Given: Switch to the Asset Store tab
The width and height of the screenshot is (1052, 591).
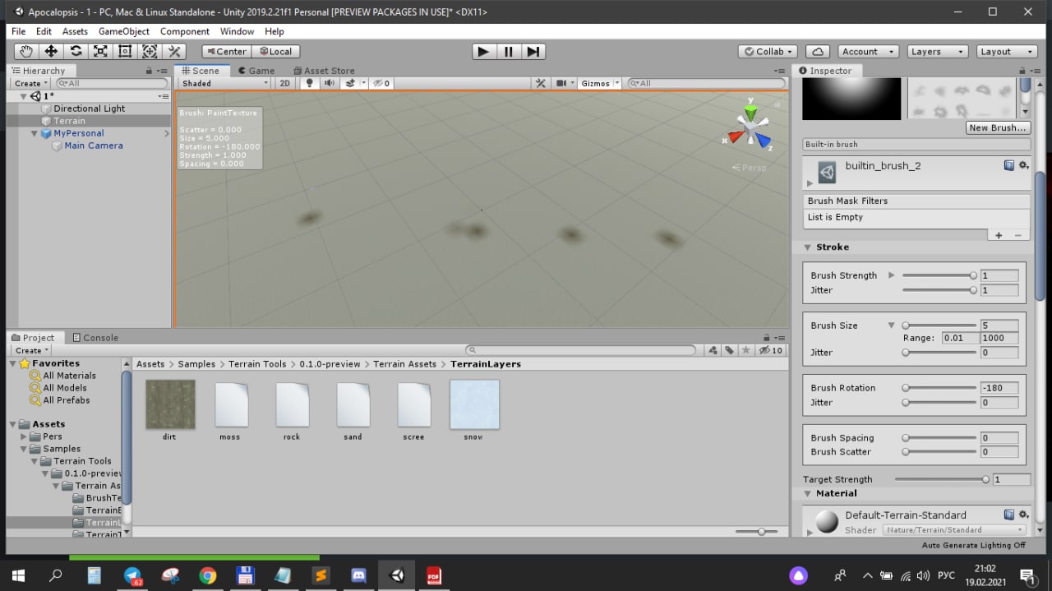Looking at the screenshot, I should (323, 71).
